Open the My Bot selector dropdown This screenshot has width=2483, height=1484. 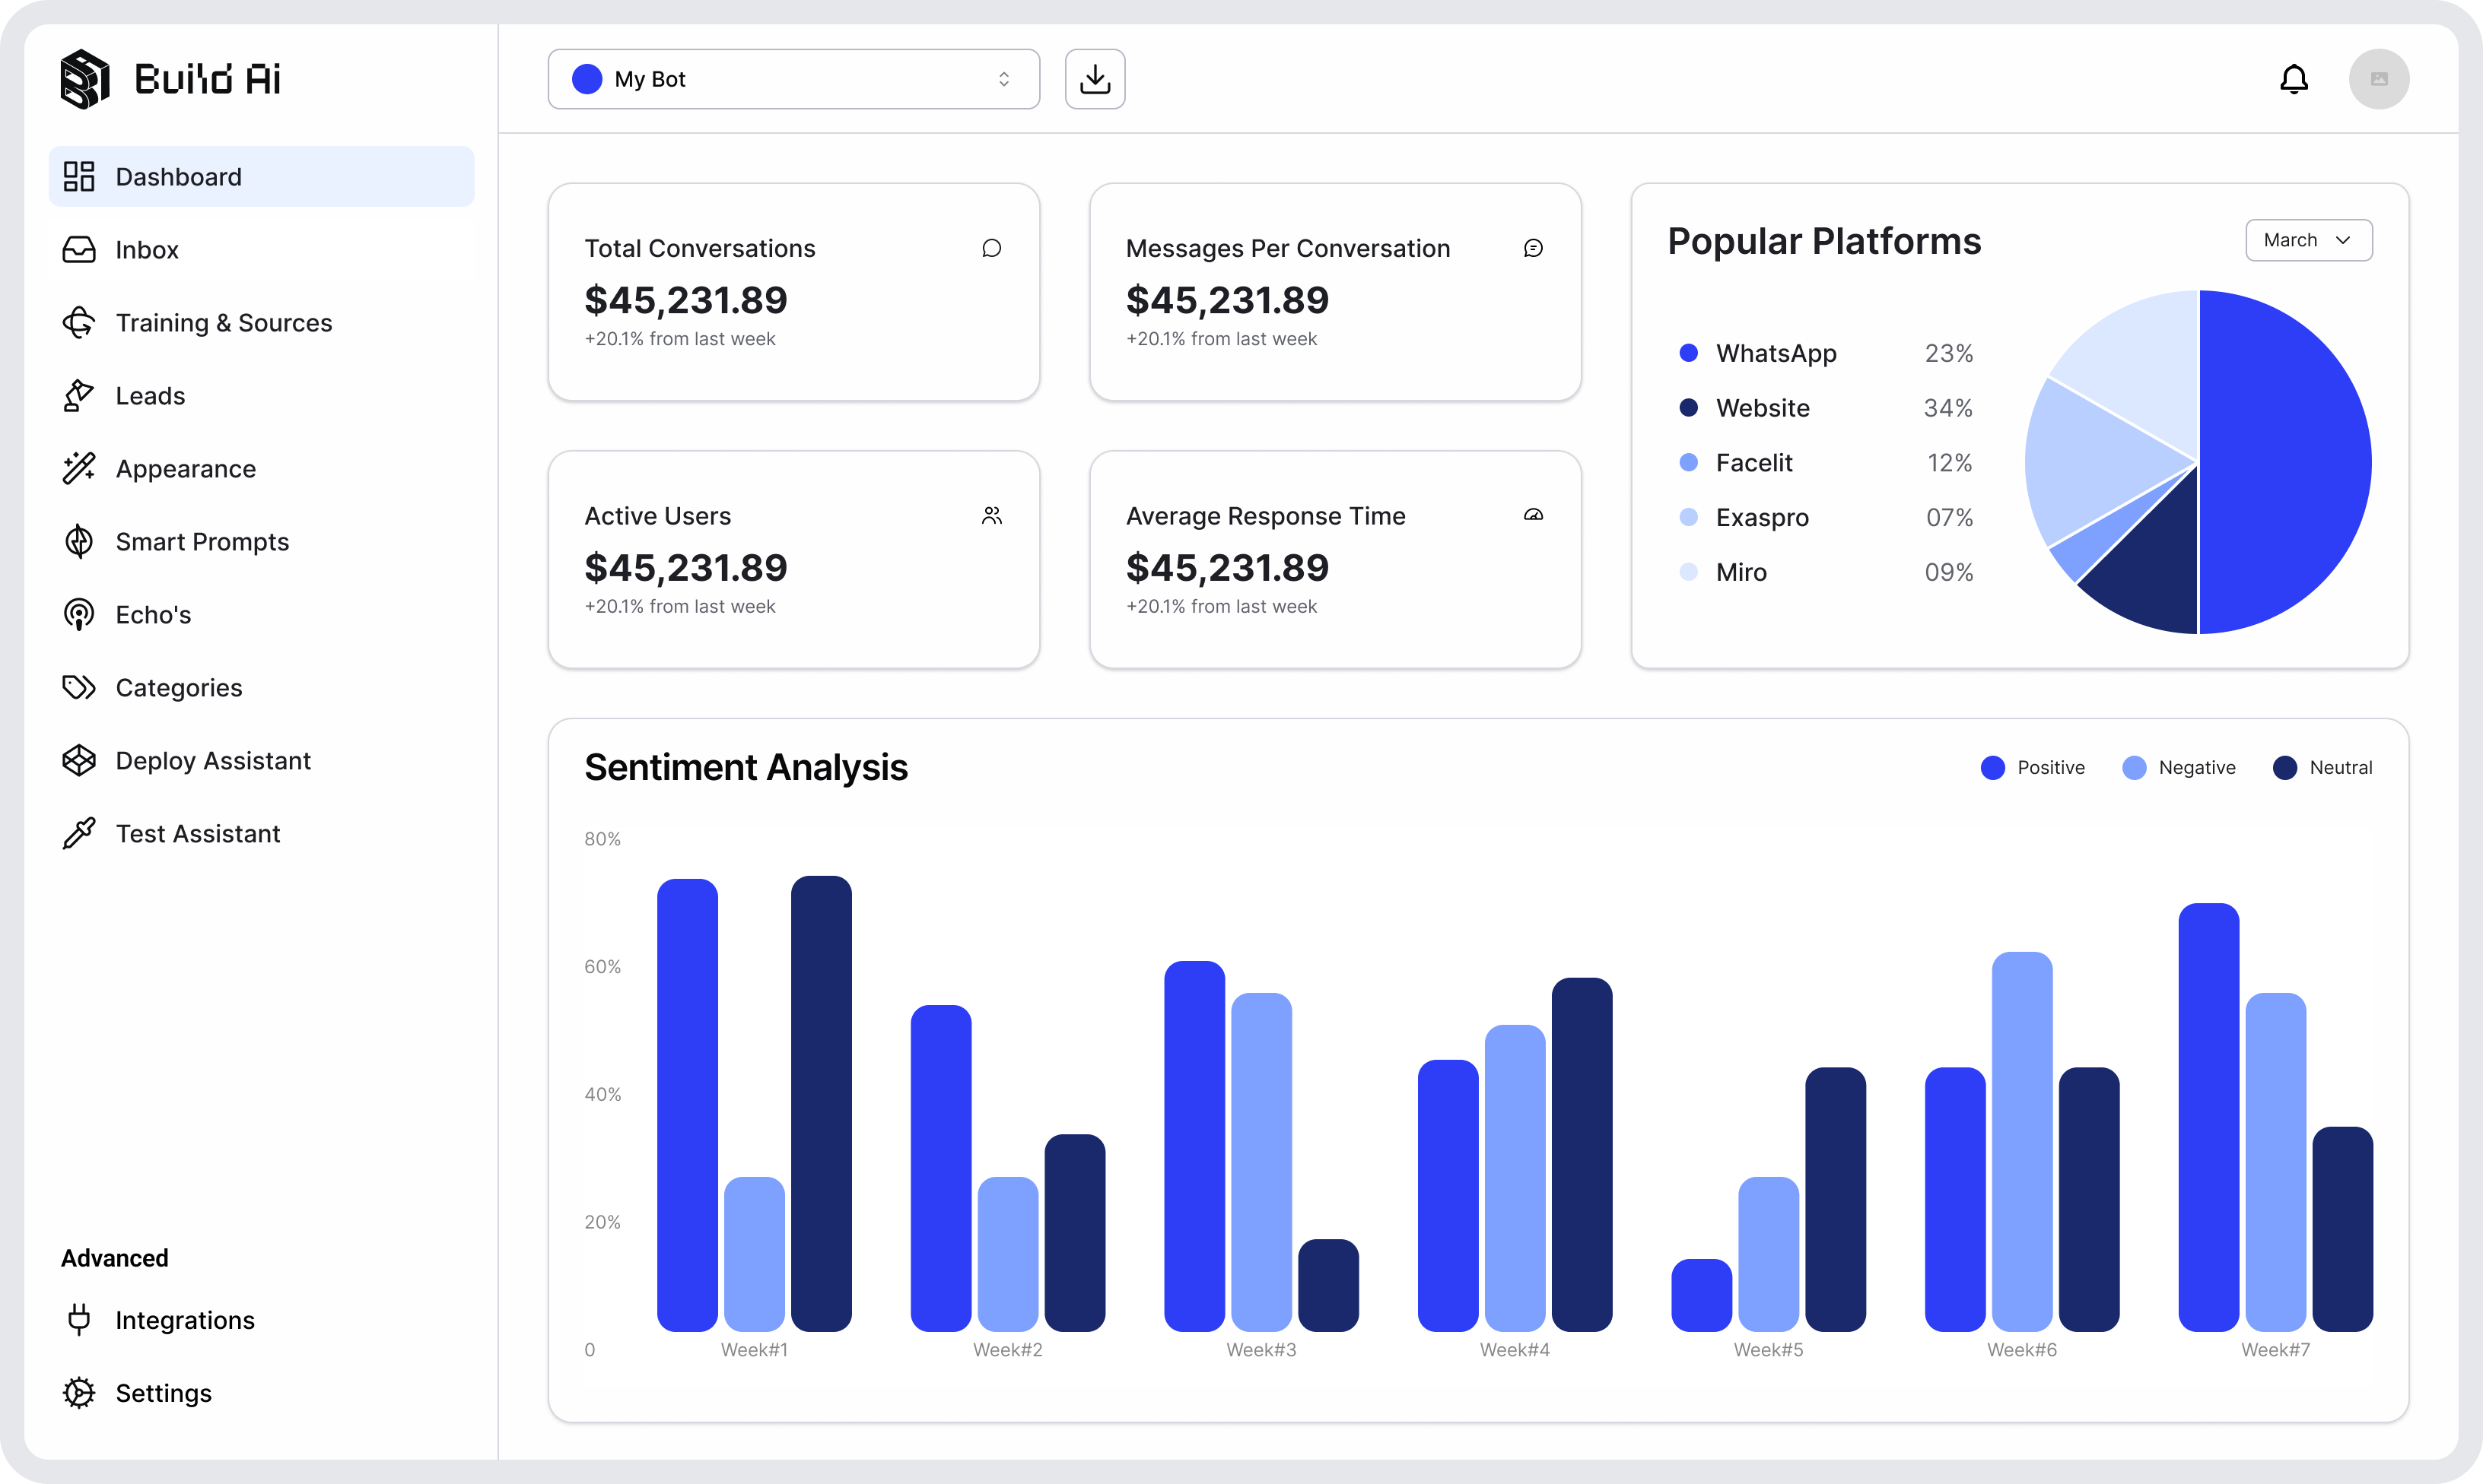coord(793,79)
